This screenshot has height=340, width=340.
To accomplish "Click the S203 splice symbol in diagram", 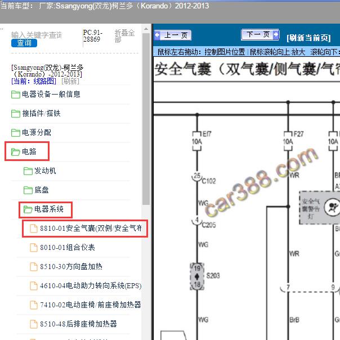I will (197, 277).
